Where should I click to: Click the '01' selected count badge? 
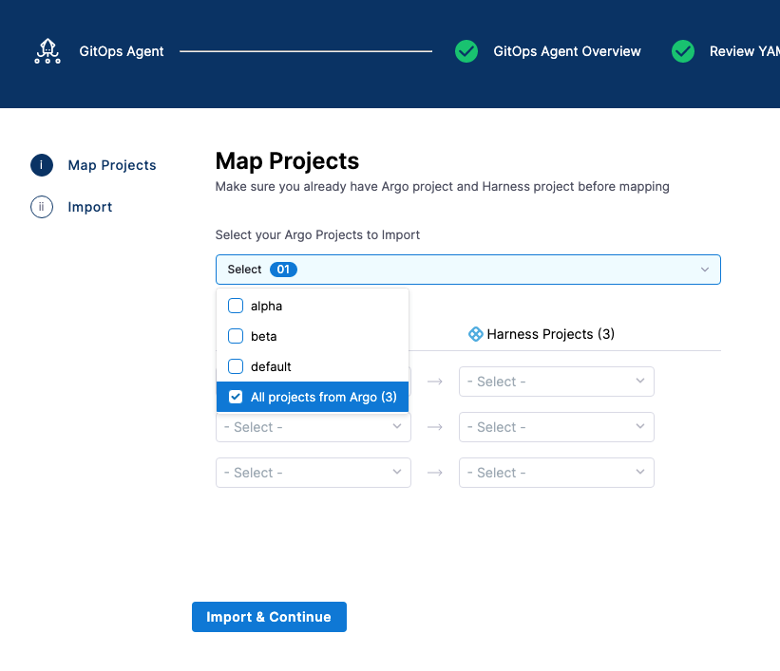pyautogui.click(x=283, y=270)
